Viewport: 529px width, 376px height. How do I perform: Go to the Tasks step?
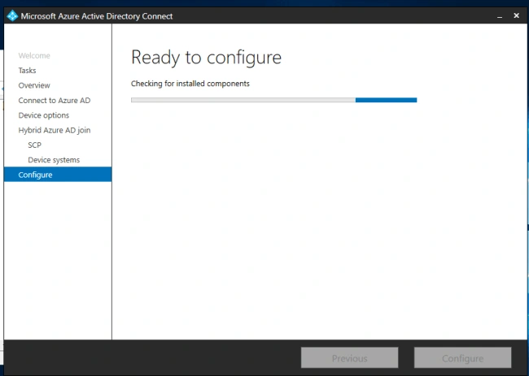click(x=27, y=71)
